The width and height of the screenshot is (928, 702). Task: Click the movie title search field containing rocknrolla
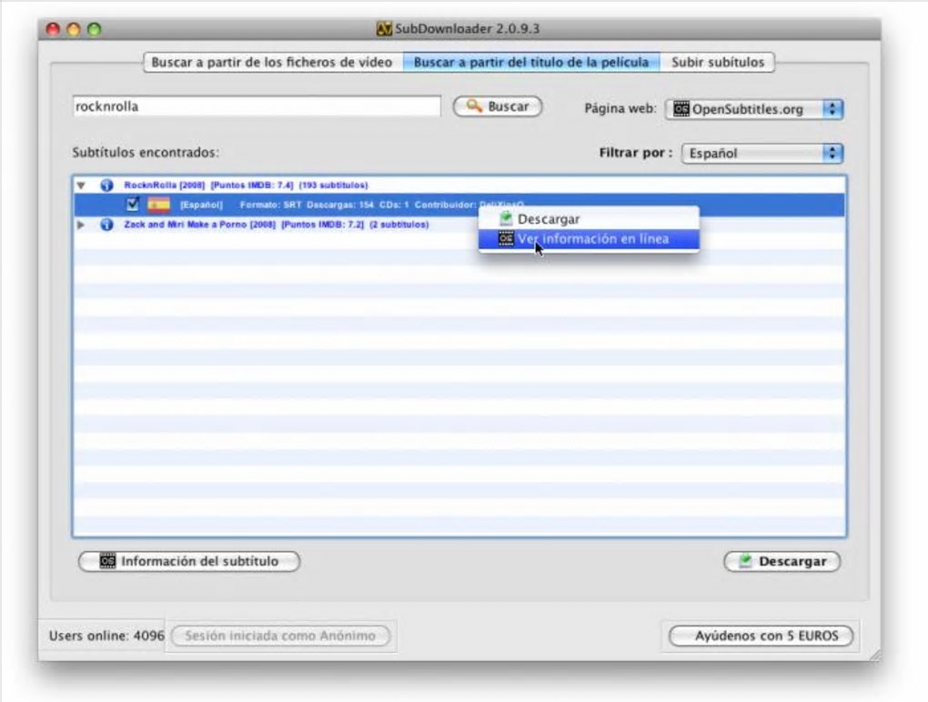click(x=257, y=106)
